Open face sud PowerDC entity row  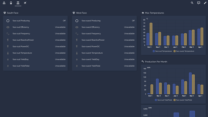35,46
